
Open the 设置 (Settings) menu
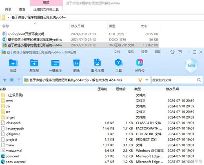click(x=144, y=52)
